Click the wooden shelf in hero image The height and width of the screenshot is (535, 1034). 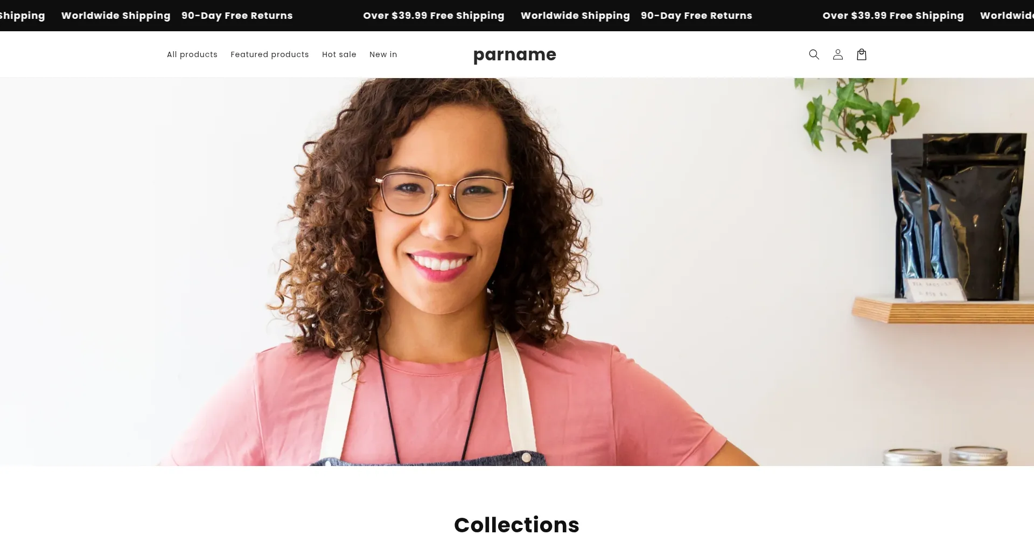coord(942,311)
